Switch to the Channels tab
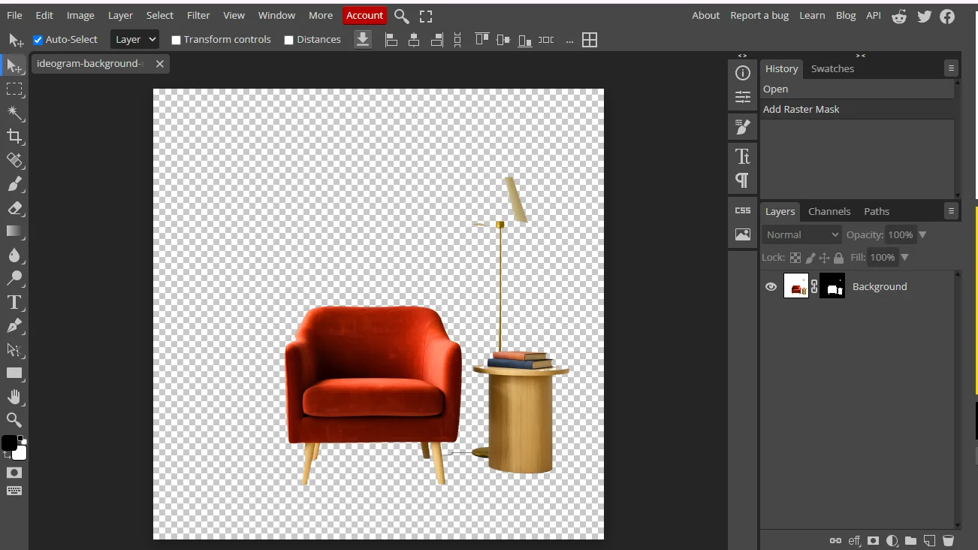 (x=829, y=211)
